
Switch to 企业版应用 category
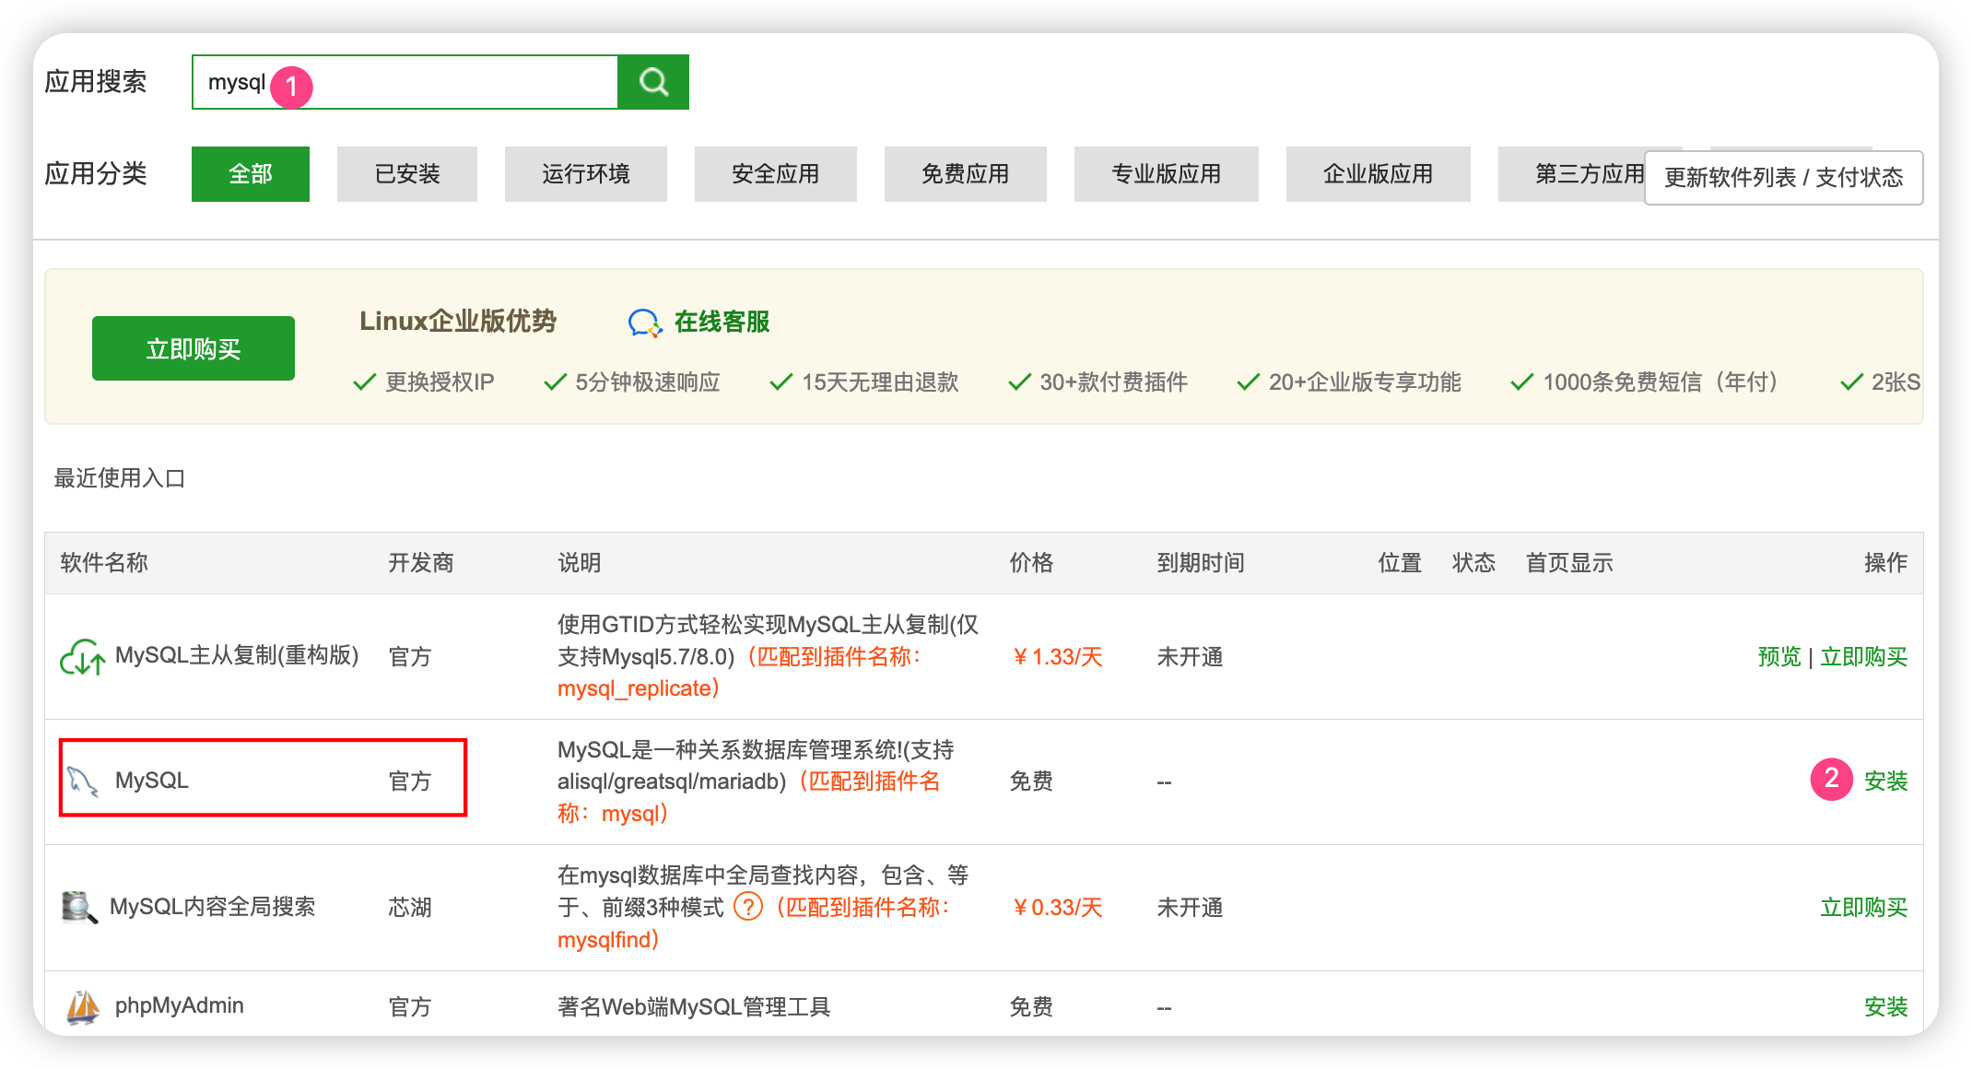[x=1379, y=174]
